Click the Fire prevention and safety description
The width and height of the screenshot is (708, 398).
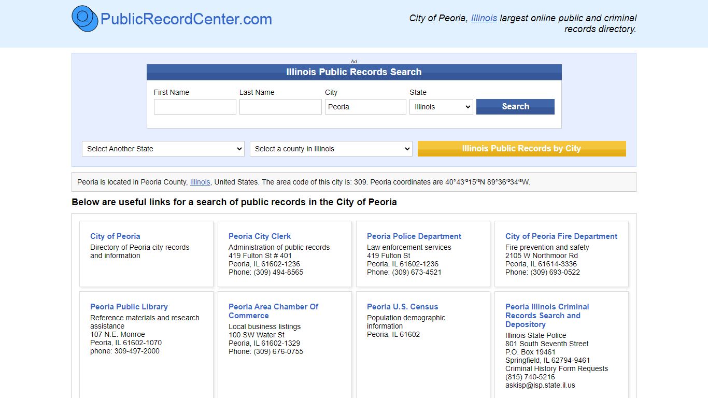coord(547,247)
